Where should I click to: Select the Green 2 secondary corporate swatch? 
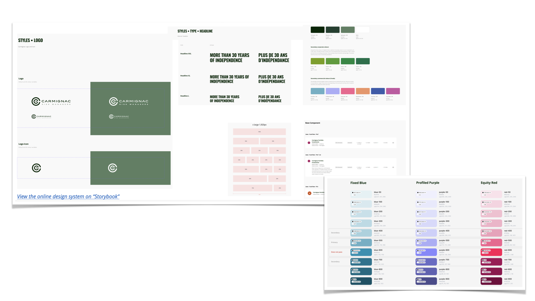coord(333,61)
